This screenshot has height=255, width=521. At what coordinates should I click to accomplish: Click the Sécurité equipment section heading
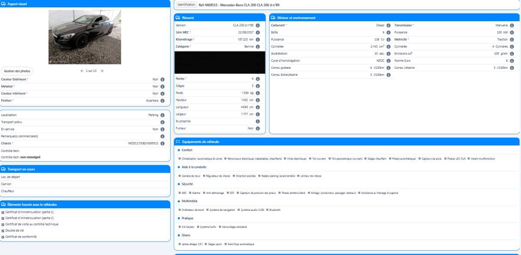(188, 184)
